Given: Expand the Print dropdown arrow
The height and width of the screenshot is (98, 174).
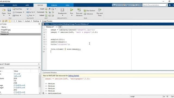Looking at the screenshot, I should (x=20, y=16).
